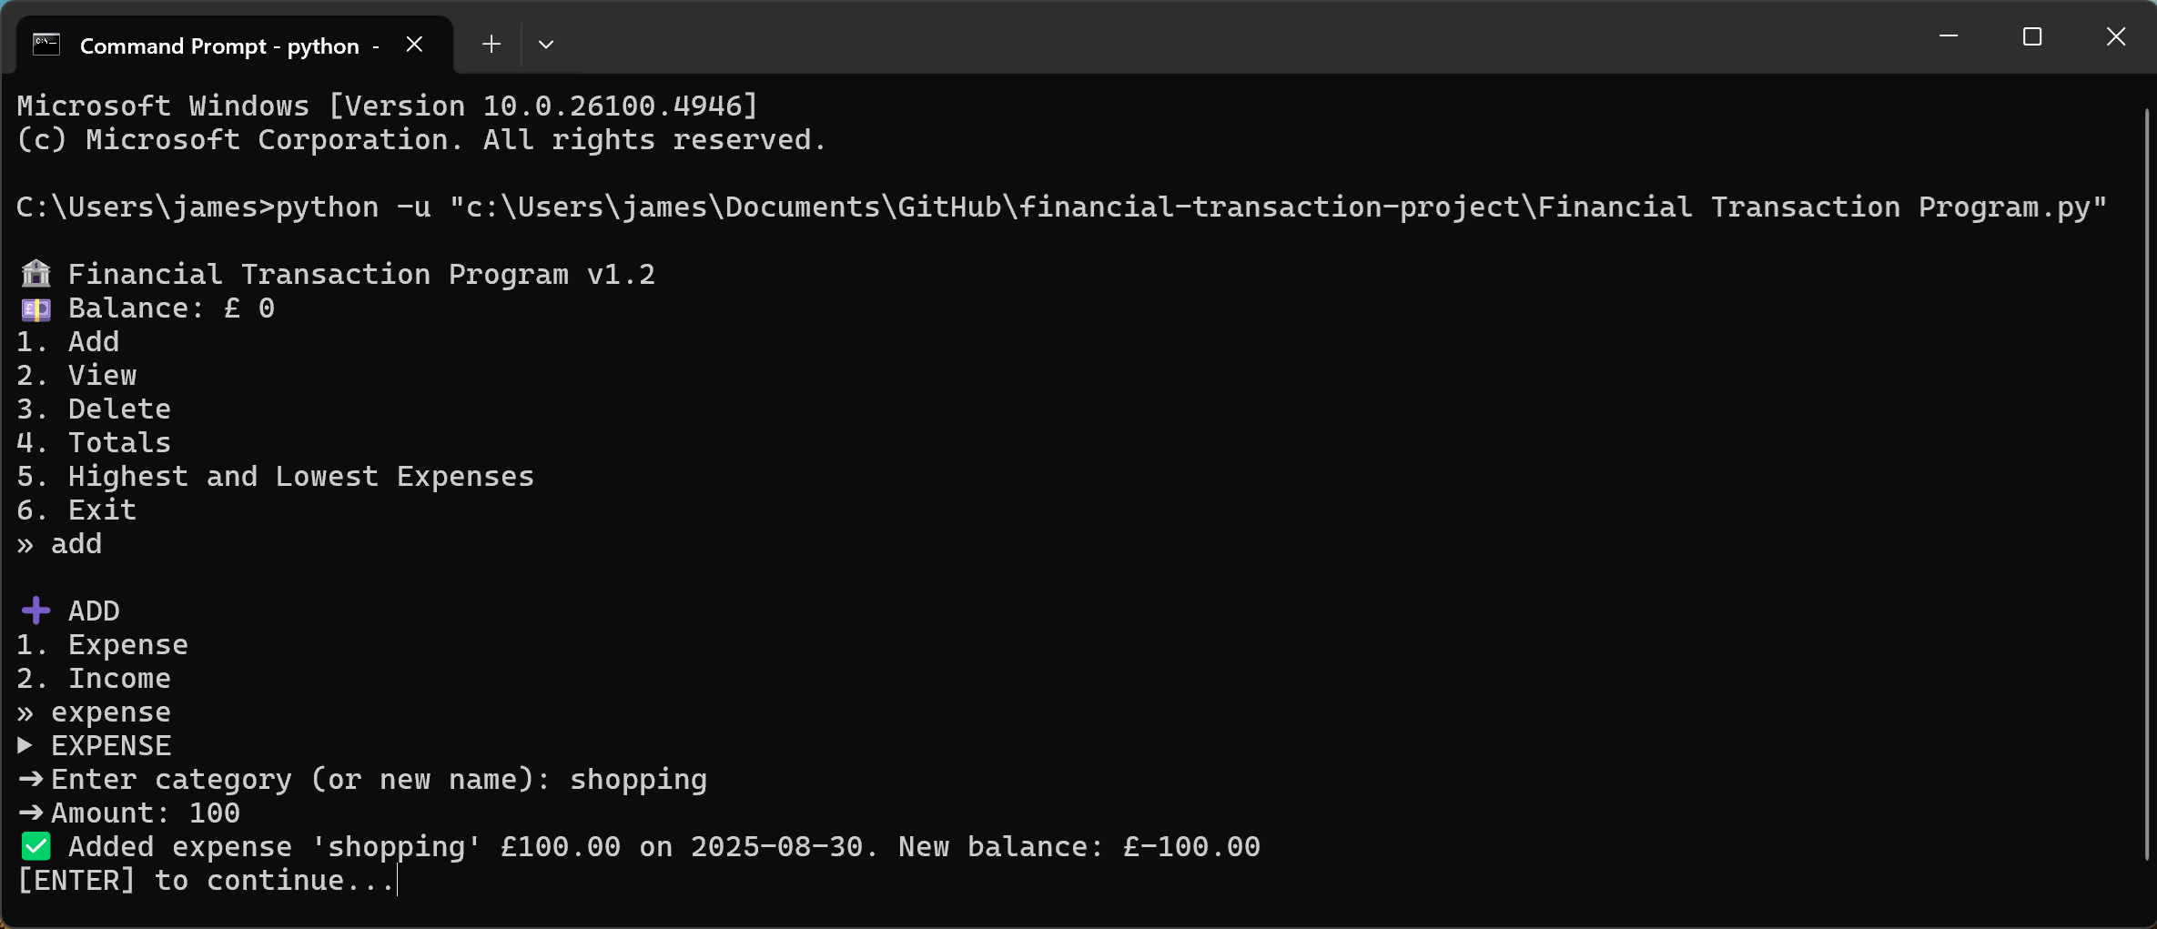Click the Command Prompt tab icon
This screenshot has width=2157, height=929.
[46, 45]
